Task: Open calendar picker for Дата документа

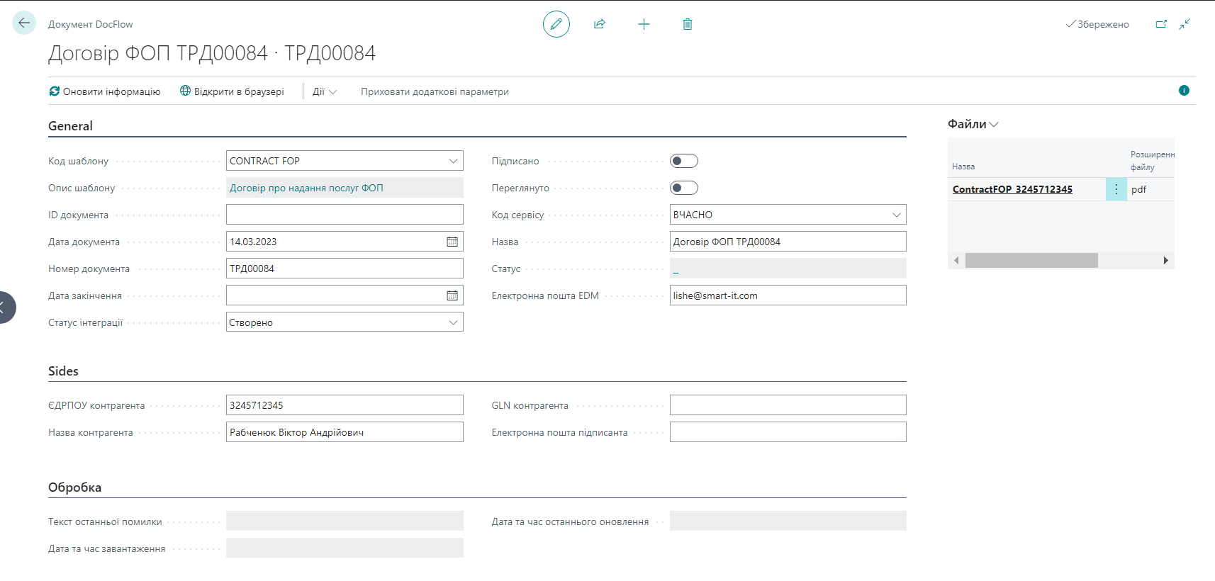Action: click(x=452, y=242)
